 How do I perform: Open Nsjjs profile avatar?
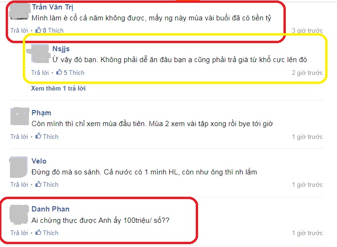(39, 54)
